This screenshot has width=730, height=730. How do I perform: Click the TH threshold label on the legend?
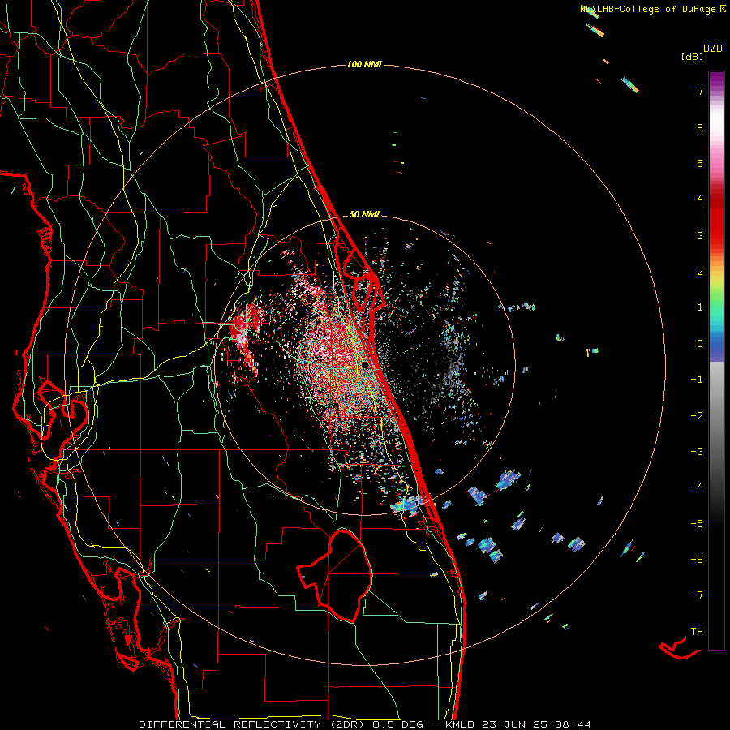[x=697, y=632]
